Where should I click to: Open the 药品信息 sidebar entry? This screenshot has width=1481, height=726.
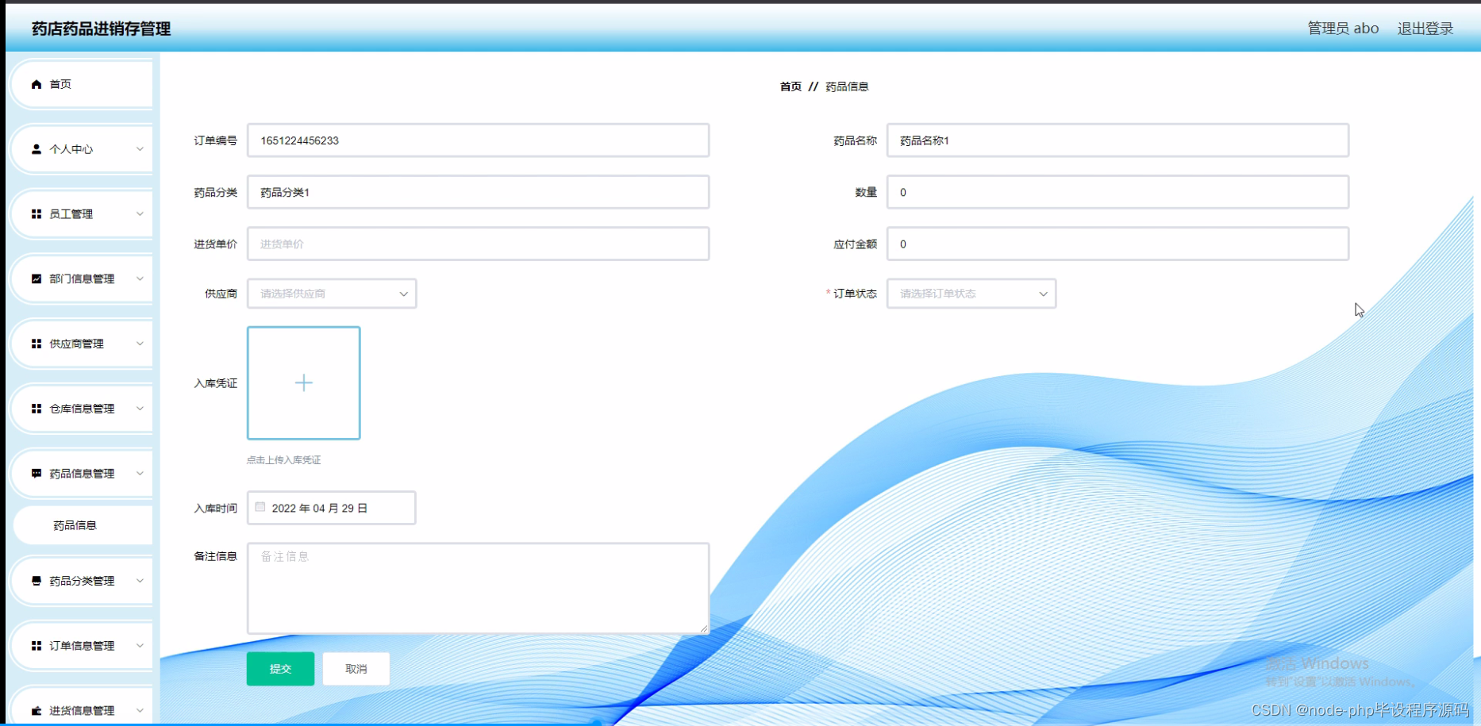pyautogui.click(x=75, y=524)
